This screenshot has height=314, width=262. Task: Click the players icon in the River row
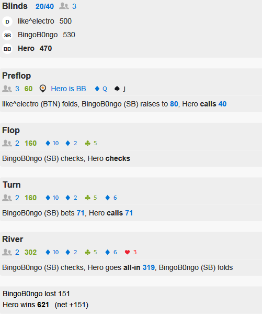point(7,252)
